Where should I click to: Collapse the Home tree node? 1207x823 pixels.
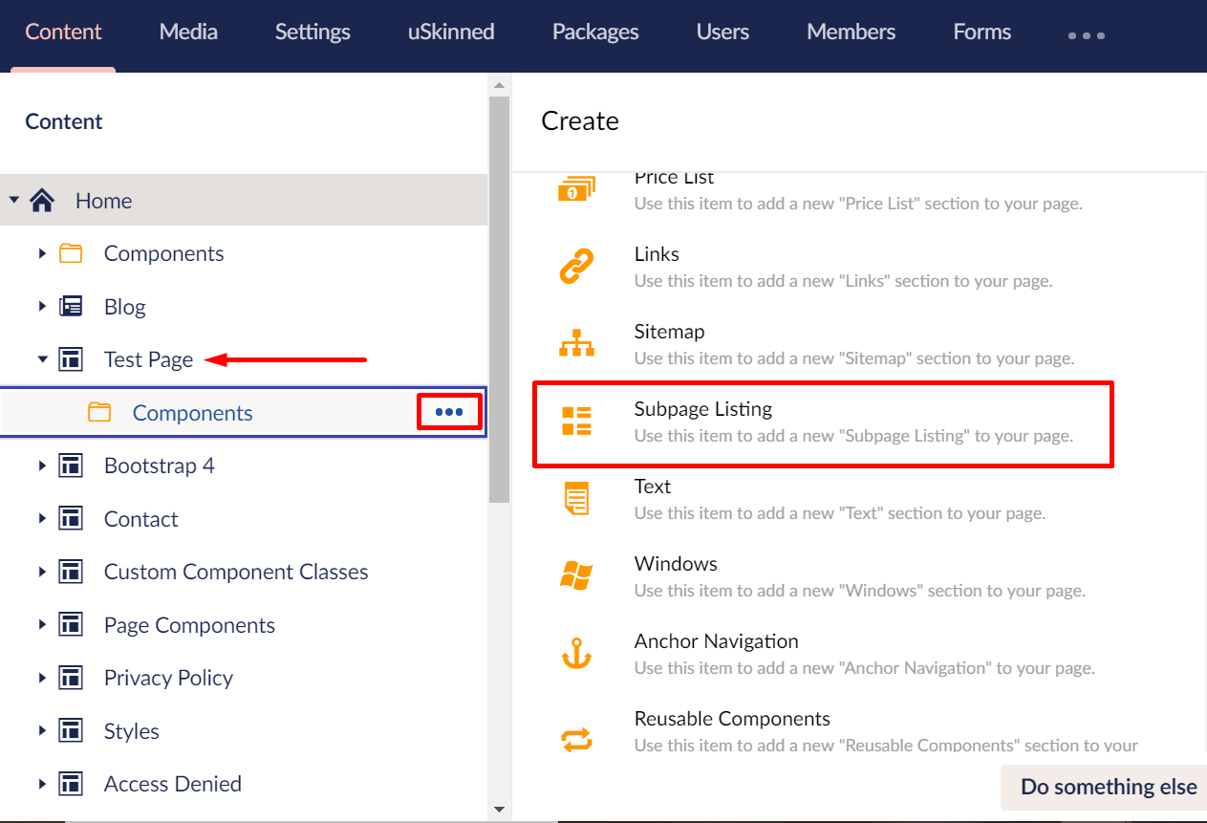12,200
